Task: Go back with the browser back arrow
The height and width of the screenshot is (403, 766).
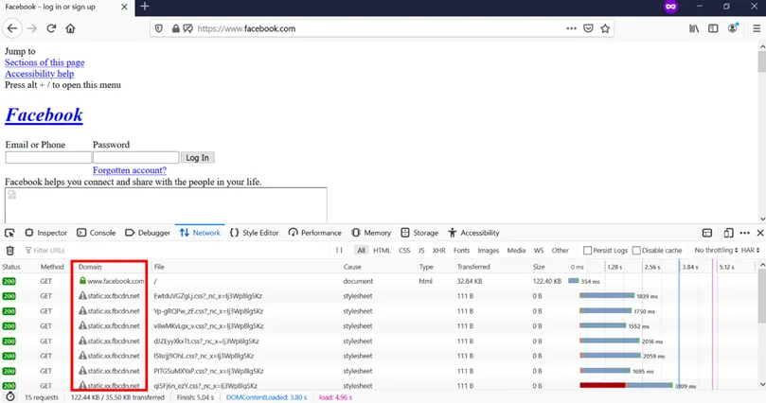Action: pos(12,28)
